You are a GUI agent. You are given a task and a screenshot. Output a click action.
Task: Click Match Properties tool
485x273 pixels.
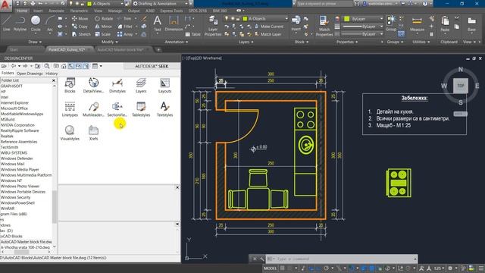(x=324, y=26)
